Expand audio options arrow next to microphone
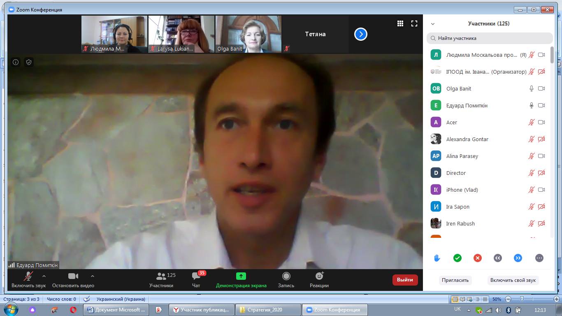Screen dimensions: 562x316 [44, 276]
